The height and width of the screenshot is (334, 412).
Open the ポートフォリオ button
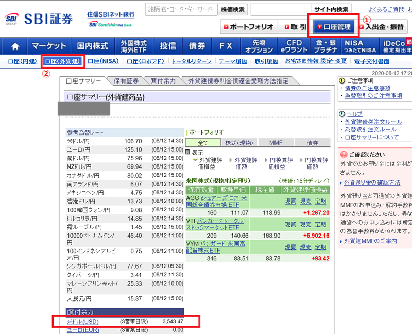[248, 27]
